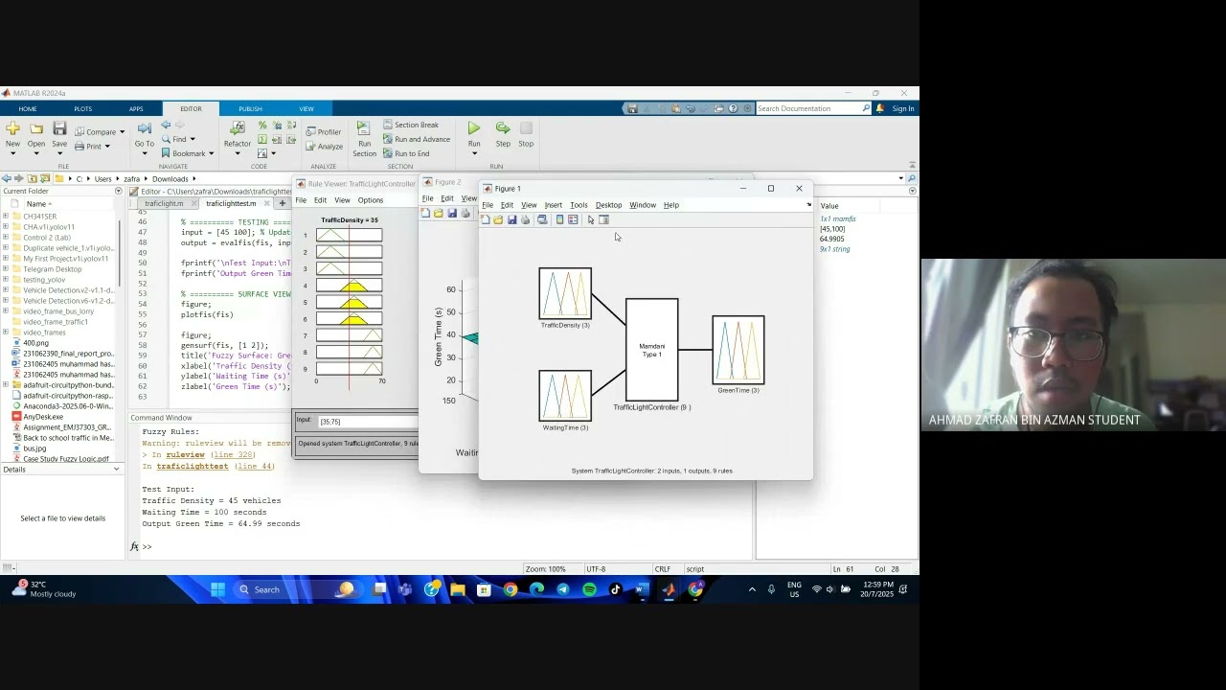This screenshot has width=1226, height=690.
Task: Open Windows Start button on taskbar
Action: click(217, 589)
